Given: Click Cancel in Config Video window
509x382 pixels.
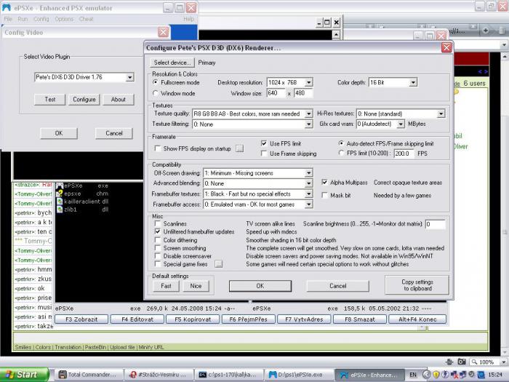Looking at the screenshot, I should [114, 133].
